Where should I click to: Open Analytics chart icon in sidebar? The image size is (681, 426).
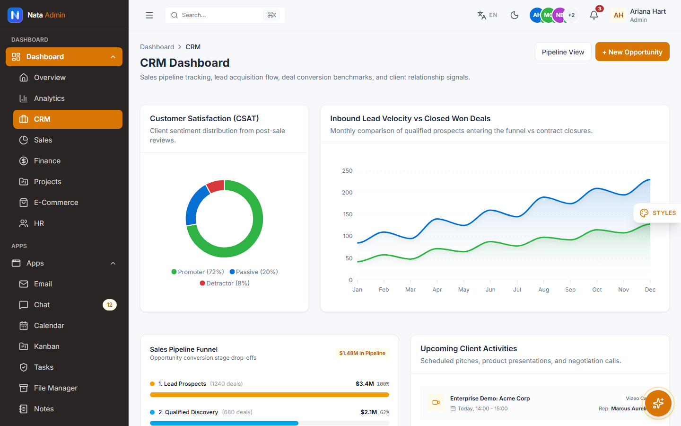24,98
